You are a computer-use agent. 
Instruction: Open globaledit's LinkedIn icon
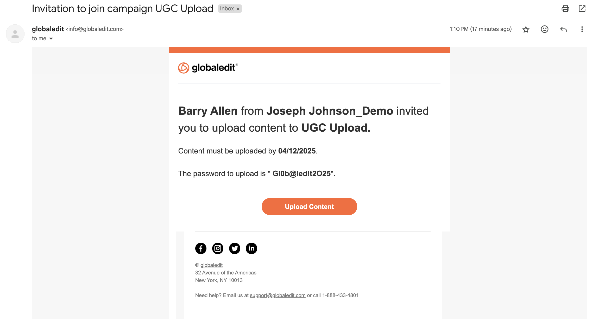[251, 248]
